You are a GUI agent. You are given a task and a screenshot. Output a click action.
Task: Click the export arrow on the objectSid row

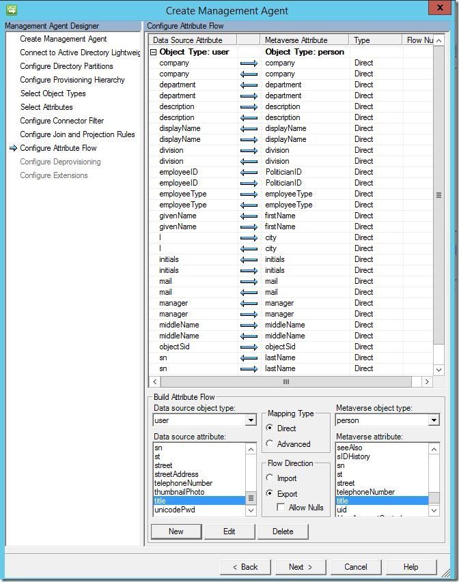[x=249, y=347]
